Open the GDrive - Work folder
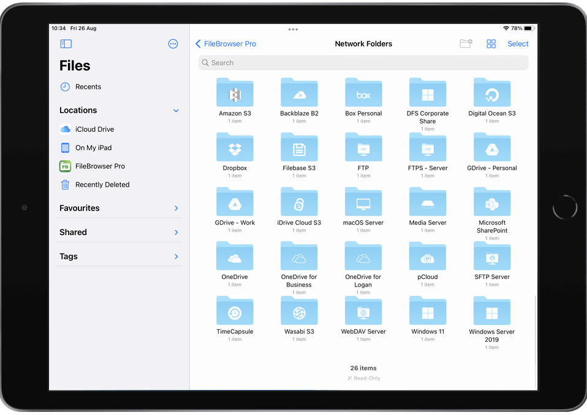This screenshot has width=587, height=415. (235, 201)
